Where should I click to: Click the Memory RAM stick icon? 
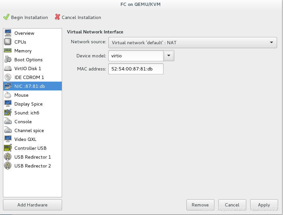tap(8, 51)
